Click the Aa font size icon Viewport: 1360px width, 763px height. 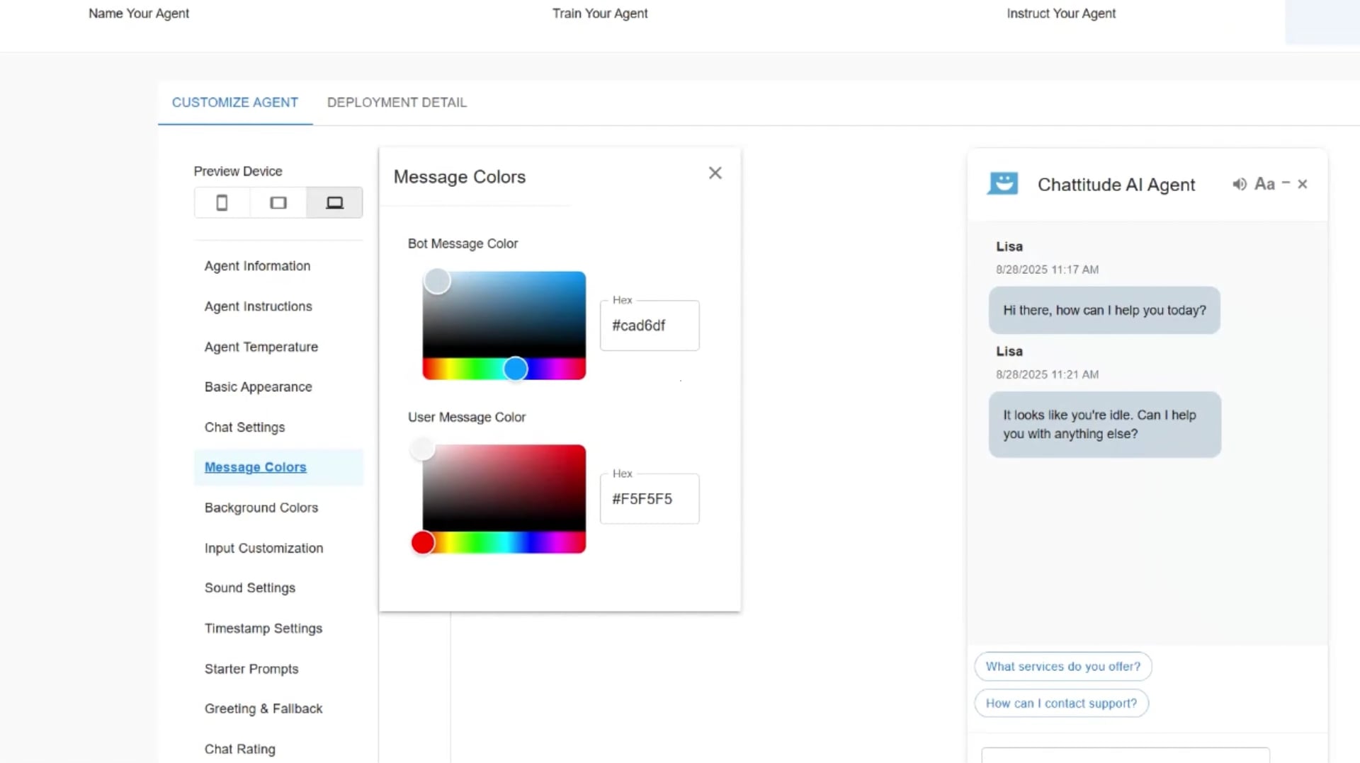[x=1264, y=184]
